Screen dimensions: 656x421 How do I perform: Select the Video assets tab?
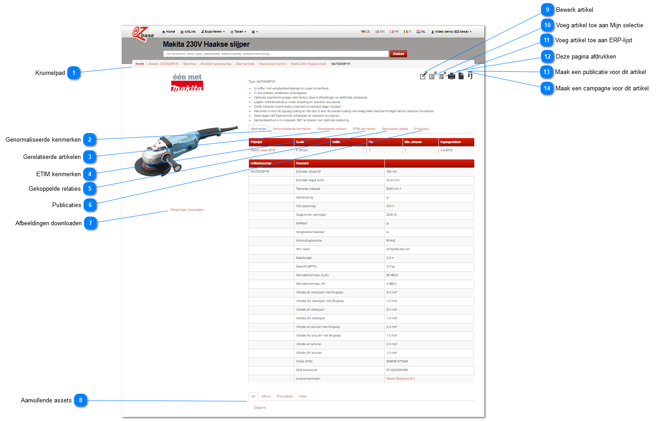[x=303, y=396]
